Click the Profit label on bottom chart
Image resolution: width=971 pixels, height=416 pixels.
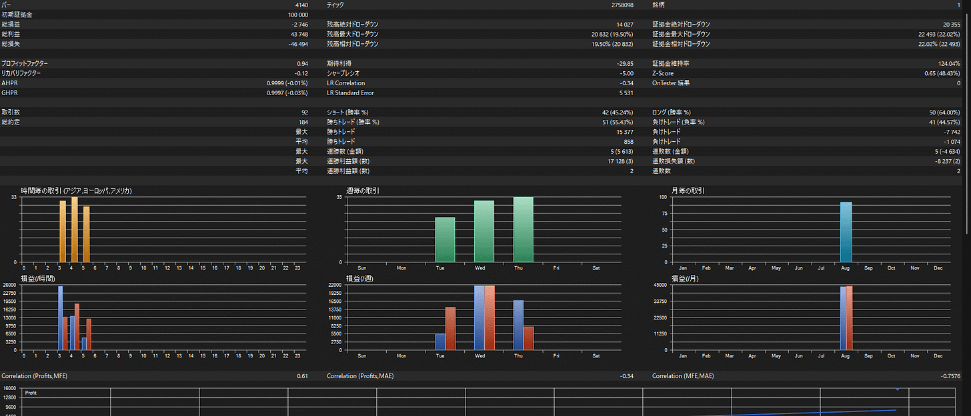pos(31,393)
